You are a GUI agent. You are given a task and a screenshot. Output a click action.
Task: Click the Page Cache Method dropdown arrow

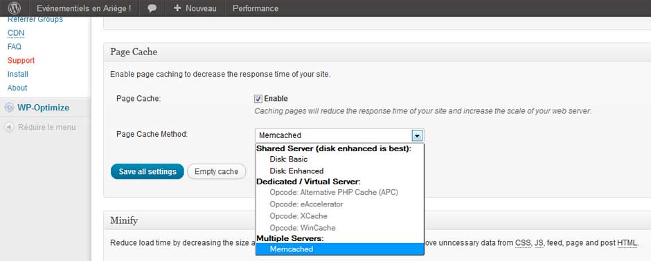417,135
